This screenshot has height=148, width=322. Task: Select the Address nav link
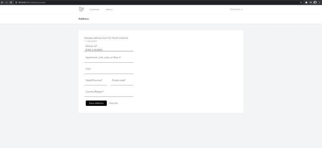(x=109, y=9)
